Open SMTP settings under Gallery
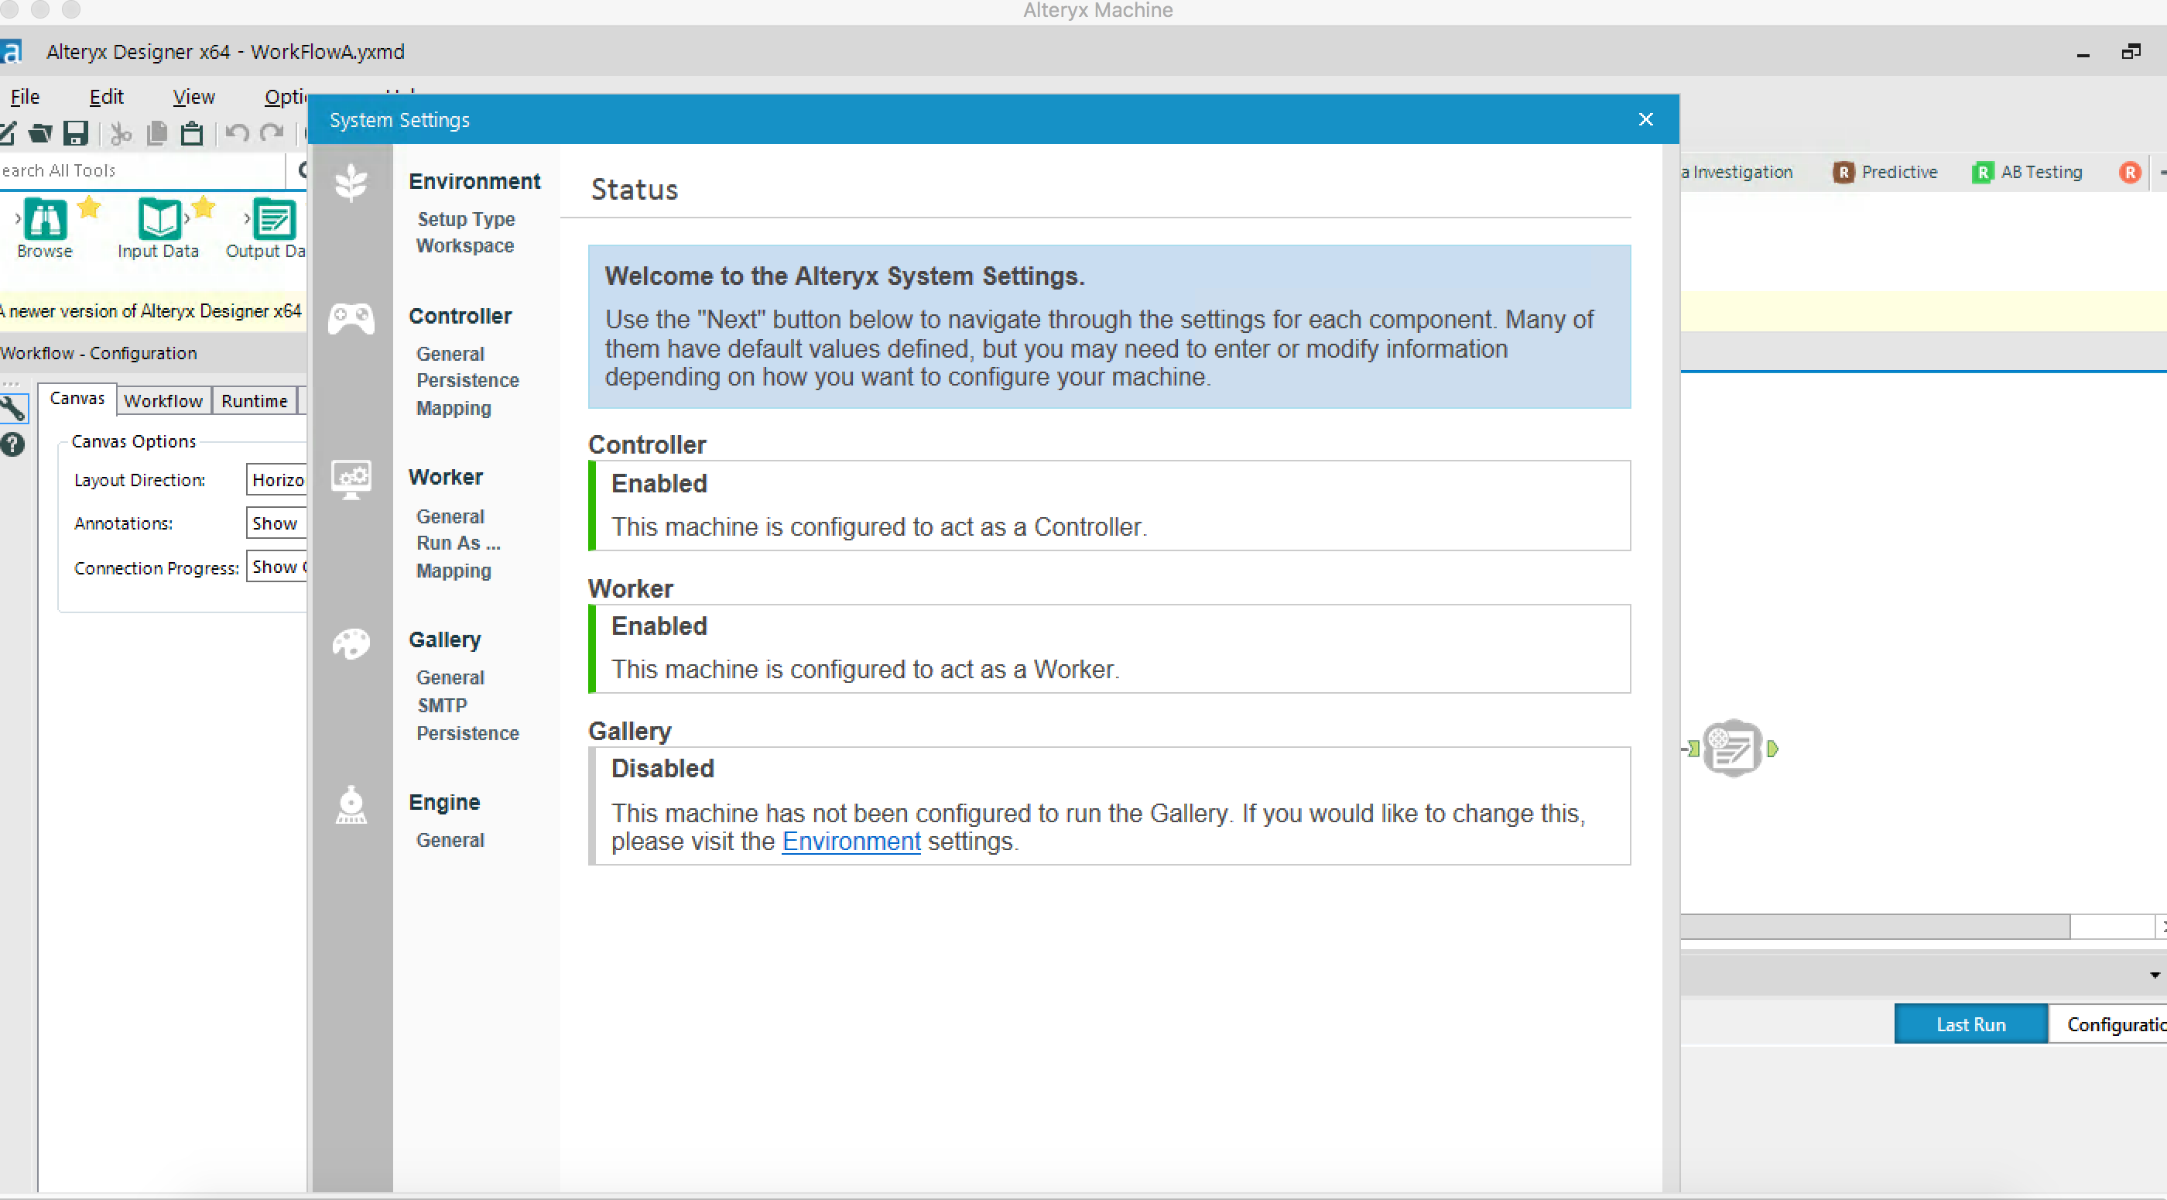Viewport: 2167px width, 1200px height. pyautogui.click(x=442, y=705)
